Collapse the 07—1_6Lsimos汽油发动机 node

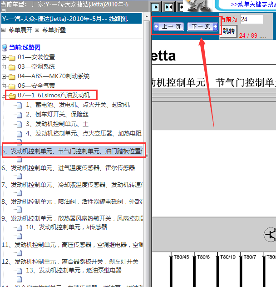point(4,96)
